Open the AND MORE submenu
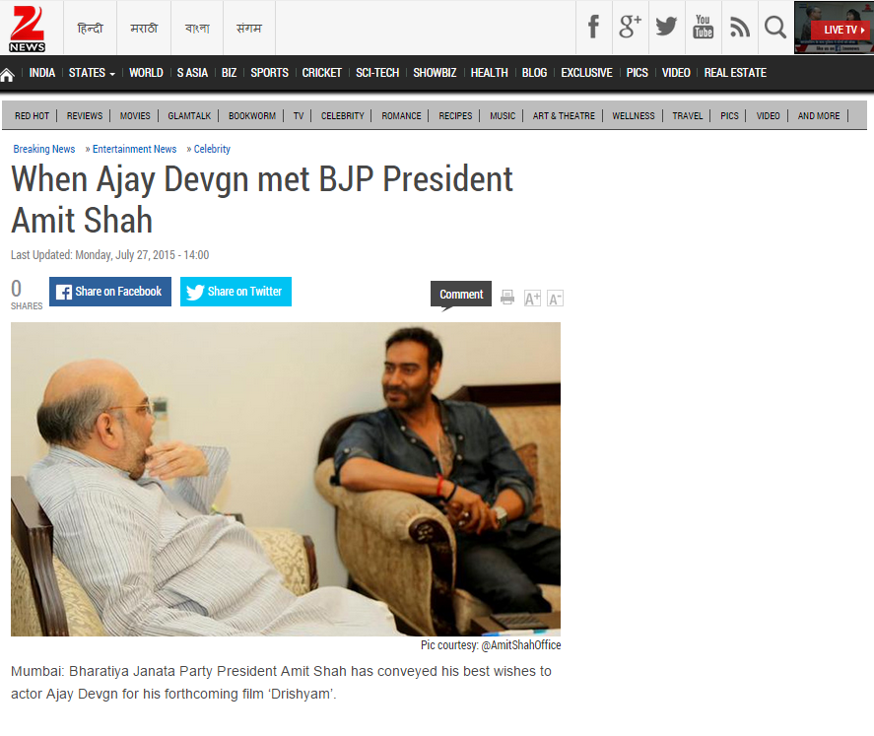Viewport: 874px width, 736px height. tap(818, 116)
